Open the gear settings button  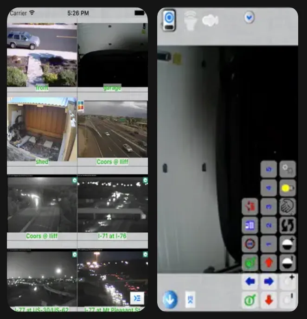click(x=288, y=170)
